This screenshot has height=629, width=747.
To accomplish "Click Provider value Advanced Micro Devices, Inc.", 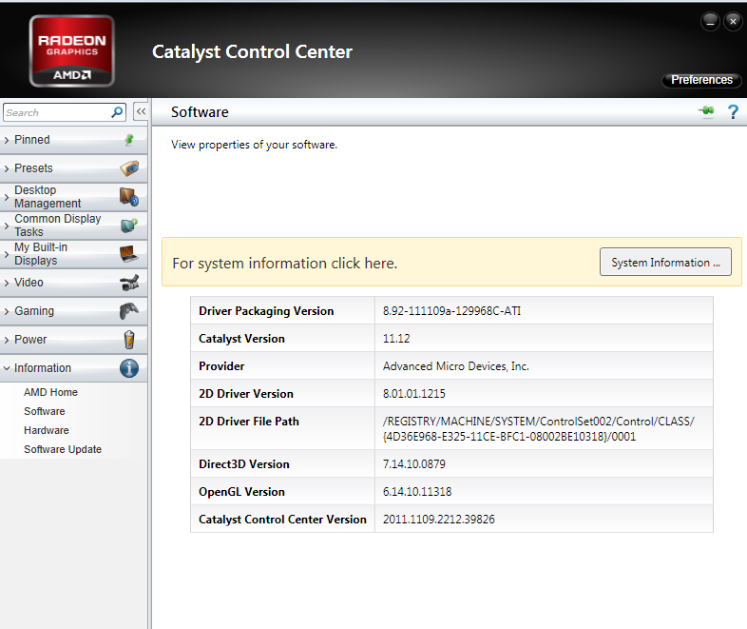I will coord(456,366).
